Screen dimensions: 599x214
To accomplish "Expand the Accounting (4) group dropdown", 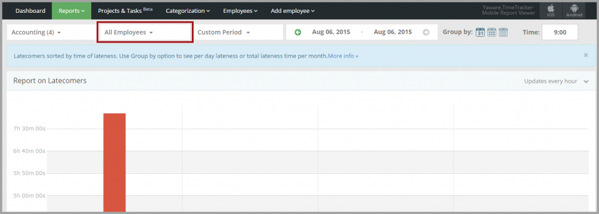I will pos(51,33).
